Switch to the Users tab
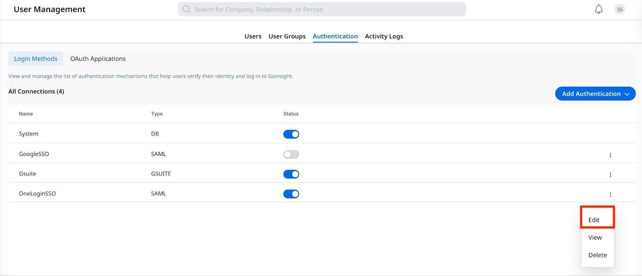The width and height of the screenshot is (642, 276). 253,36
